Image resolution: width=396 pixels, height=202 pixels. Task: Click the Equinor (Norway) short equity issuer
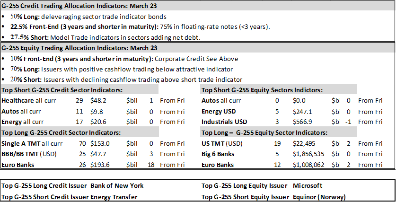319,197
